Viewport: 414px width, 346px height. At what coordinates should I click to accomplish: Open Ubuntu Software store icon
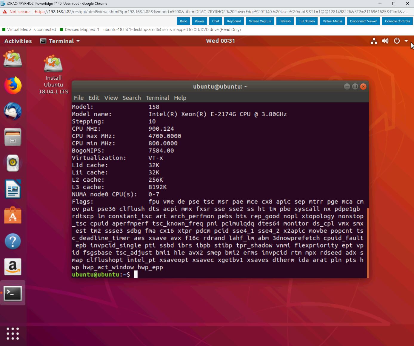click(x=13, y=215)
